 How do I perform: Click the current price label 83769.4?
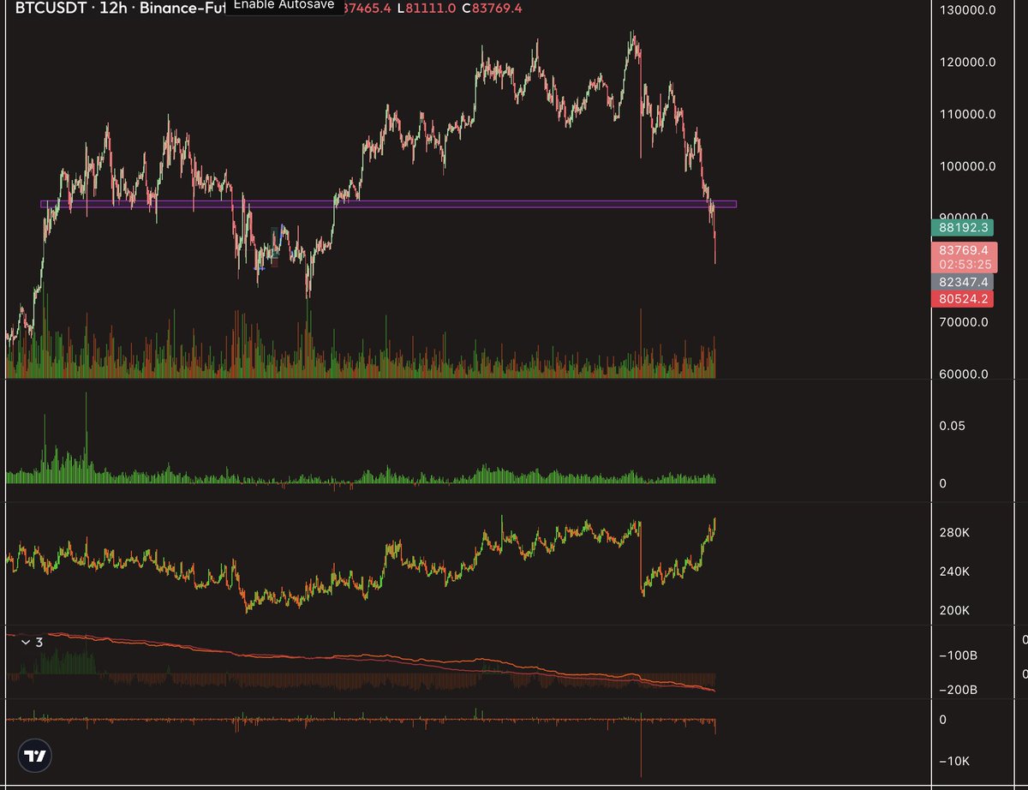963,249
